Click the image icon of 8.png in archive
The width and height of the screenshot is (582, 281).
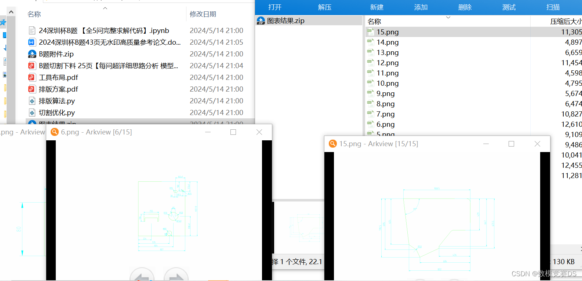(371, 104)
